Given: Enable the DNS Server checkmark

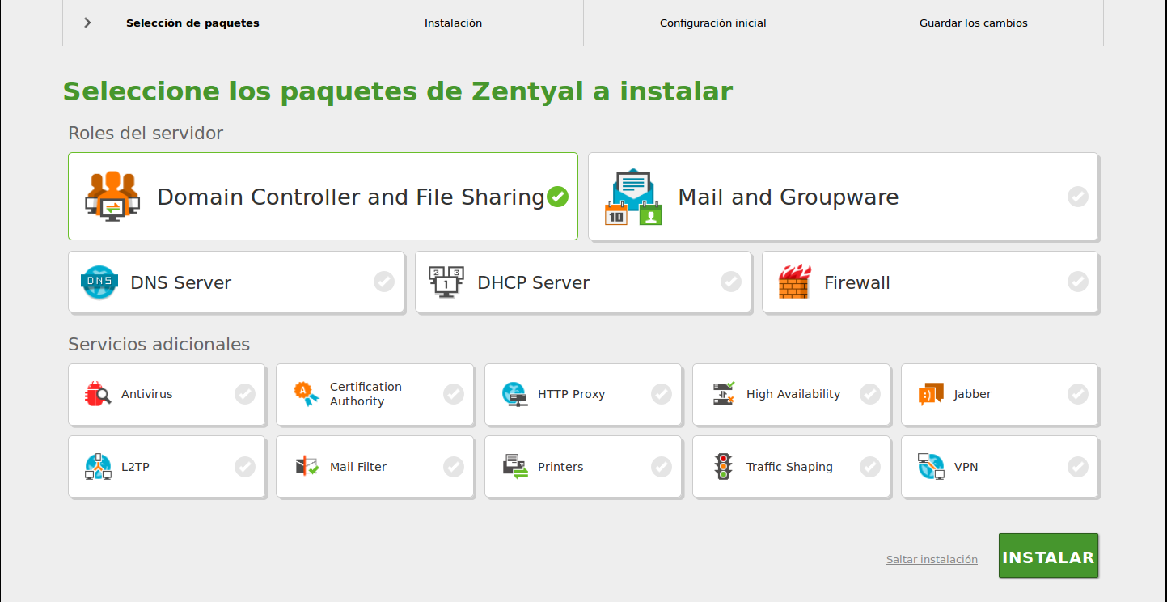Looking at the screenshot, I should 384,282.
